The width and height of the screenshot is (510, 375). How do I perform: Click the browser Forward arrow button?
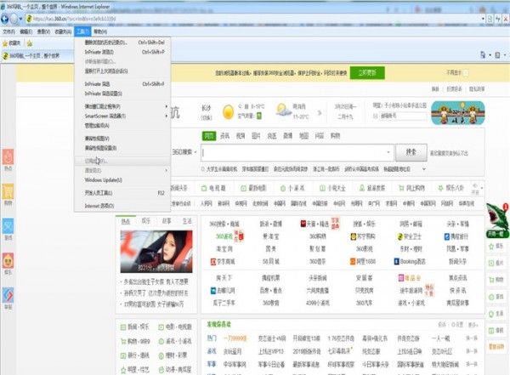[x=14, y=19]
